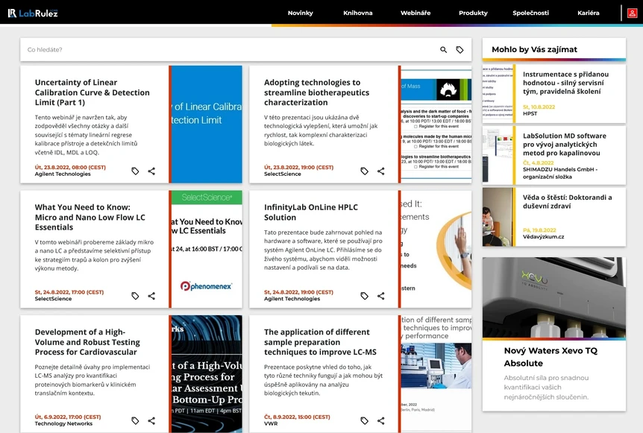This screenshot has height=433, width=643.
Task: Share the InfinityLab OnLine HPLC Solution webinar
Action: tap(381, 296)
